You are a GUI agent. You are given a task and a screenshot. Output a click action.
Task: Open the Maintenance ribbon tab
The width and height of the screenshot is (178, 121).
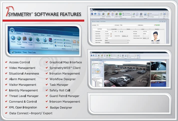(57, 36)
